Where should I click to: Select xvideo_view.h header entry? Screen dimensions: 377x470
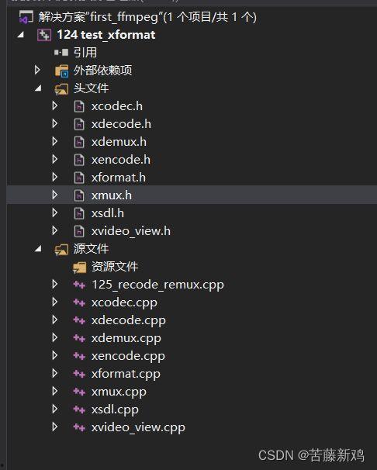(x=131, y=231)
